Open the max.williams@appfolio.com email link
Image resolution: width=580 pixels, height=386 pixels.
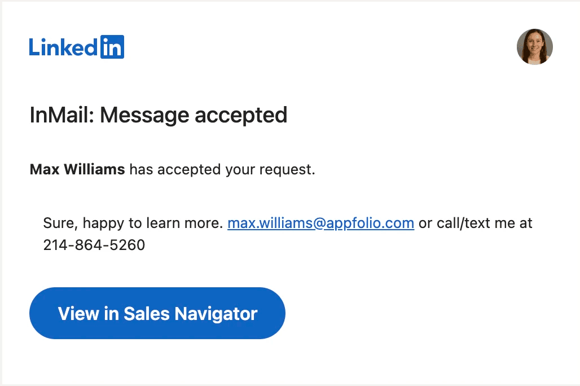[x=320, y=223]
